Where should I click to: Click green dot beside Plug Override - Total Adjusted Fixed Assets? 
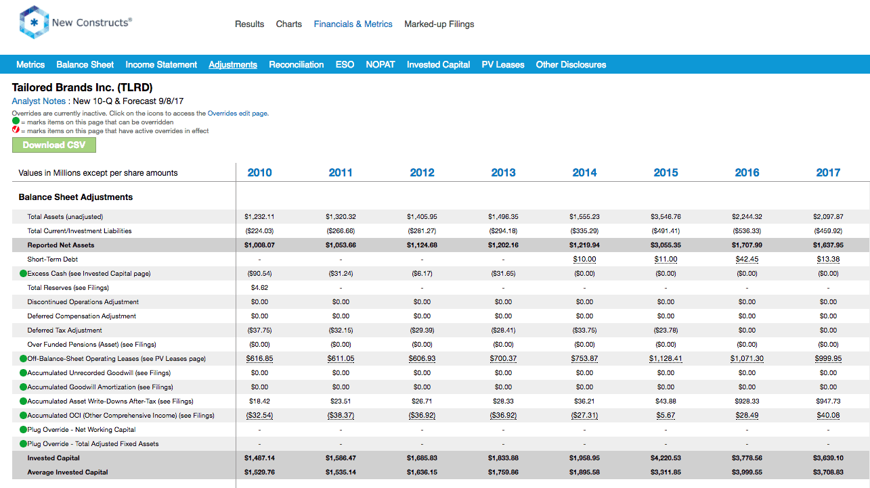pyautogui.click(x=23, y=444)
